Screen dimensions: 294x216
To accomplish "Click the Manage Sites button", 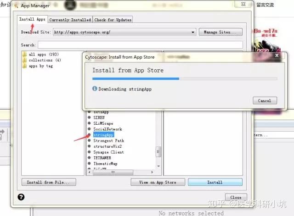I will pyautogui.click(x=220, y=32).
